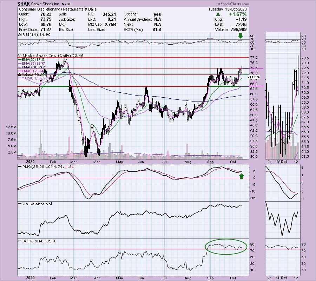Click the 63.5 label on the zoomed price axis

point(305,157)
